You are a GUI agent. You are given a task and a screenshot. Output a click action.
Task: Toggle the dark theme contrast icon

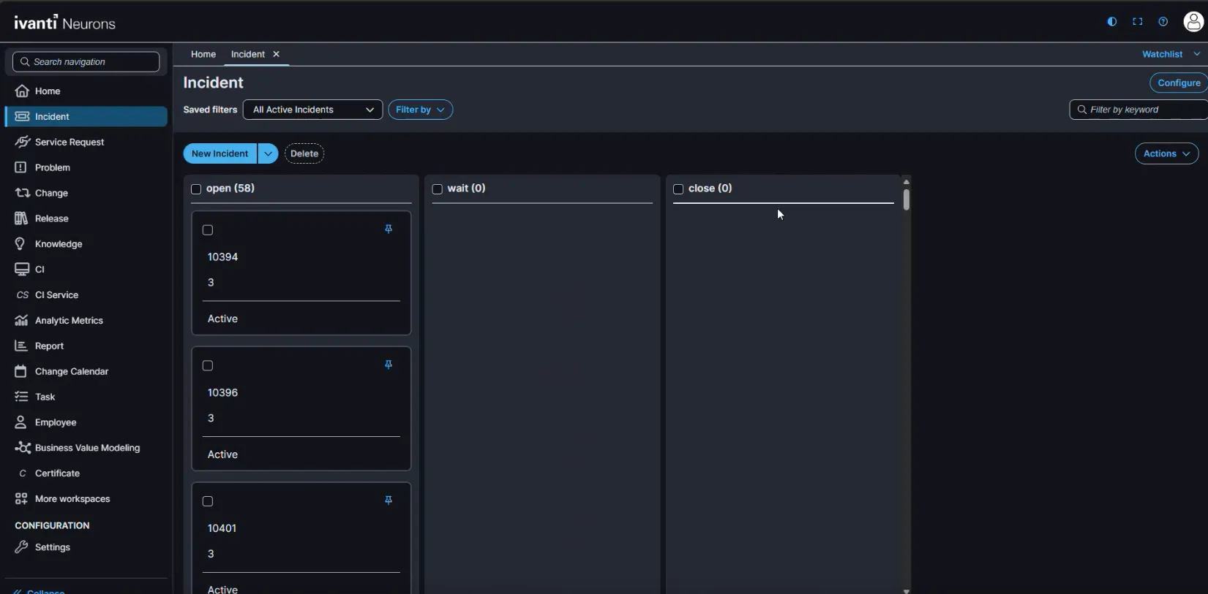1111,22
